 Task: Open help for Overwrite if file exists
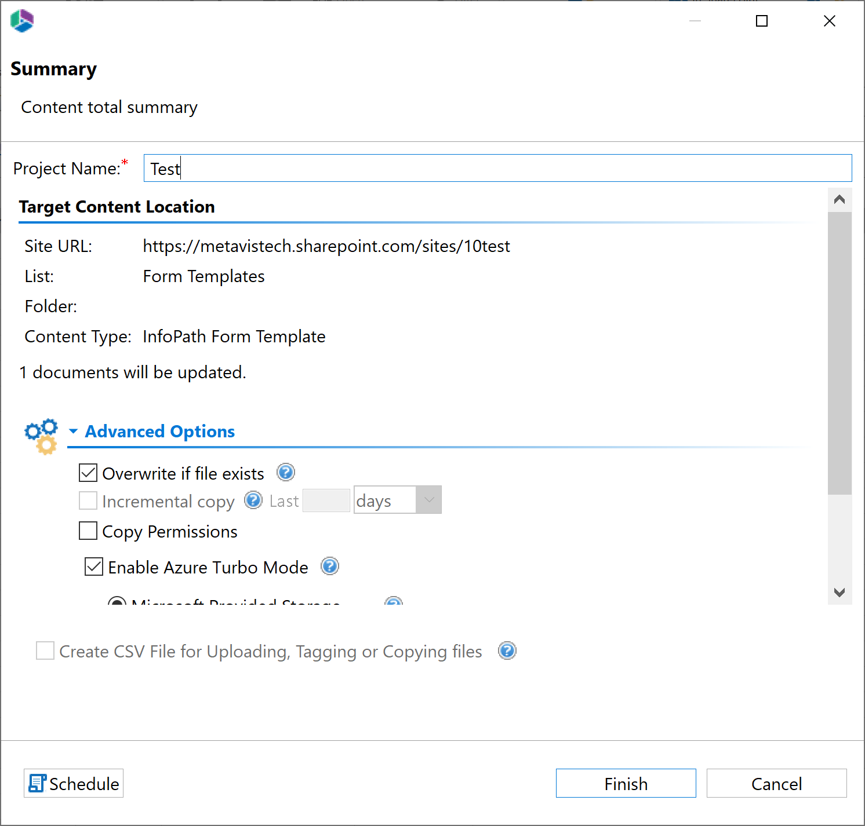(x=285, y=472)
